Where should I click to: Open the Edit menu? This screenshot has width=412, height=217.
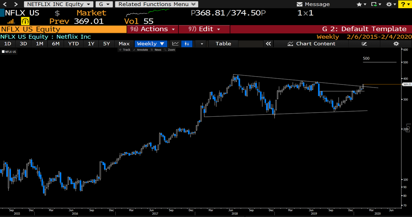[204, 29]
